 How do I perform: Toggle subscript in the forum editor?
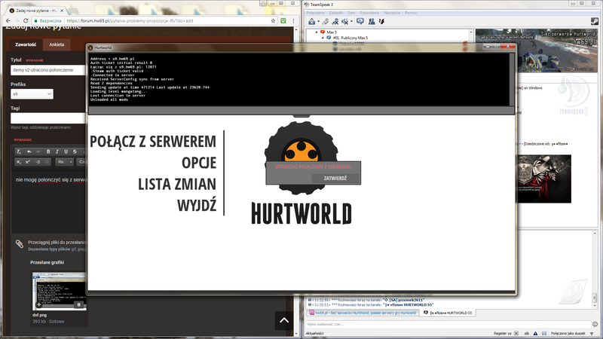pyautogui.click(x=18, y=162)
